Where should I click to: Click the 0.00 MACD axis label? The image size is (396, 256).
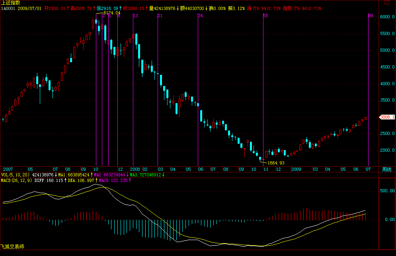point(390,220)
